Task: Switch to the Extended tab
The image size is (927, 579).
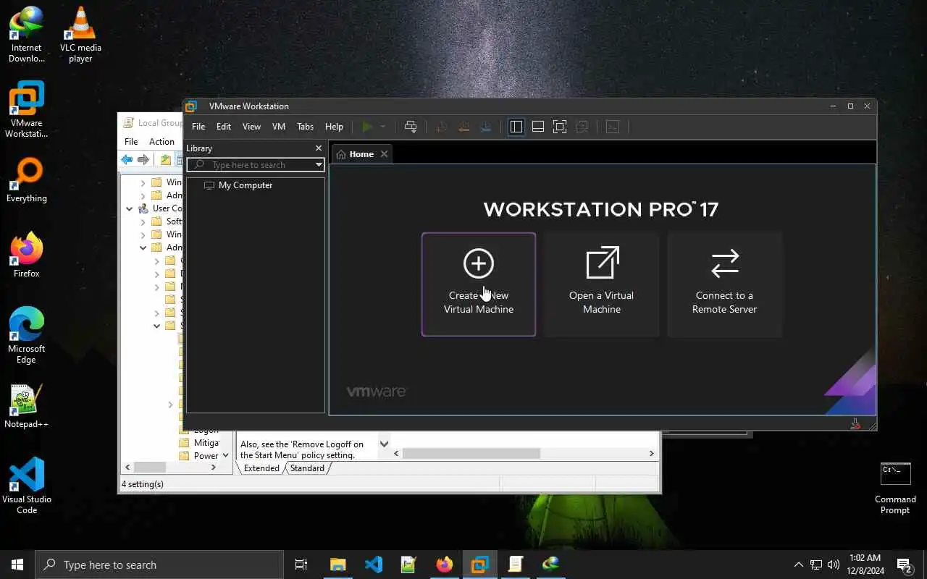Action: tap(261, 468)
